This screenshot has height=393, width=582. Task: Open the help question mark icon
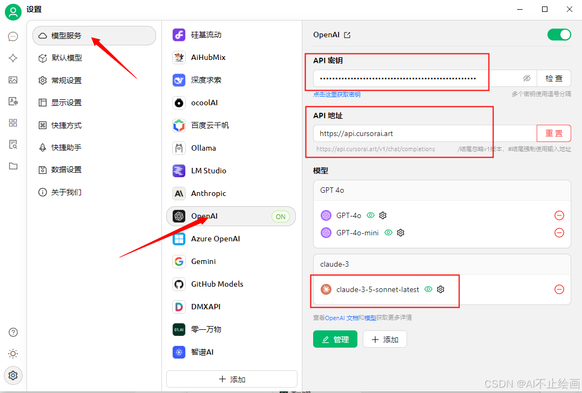(13, 332)
